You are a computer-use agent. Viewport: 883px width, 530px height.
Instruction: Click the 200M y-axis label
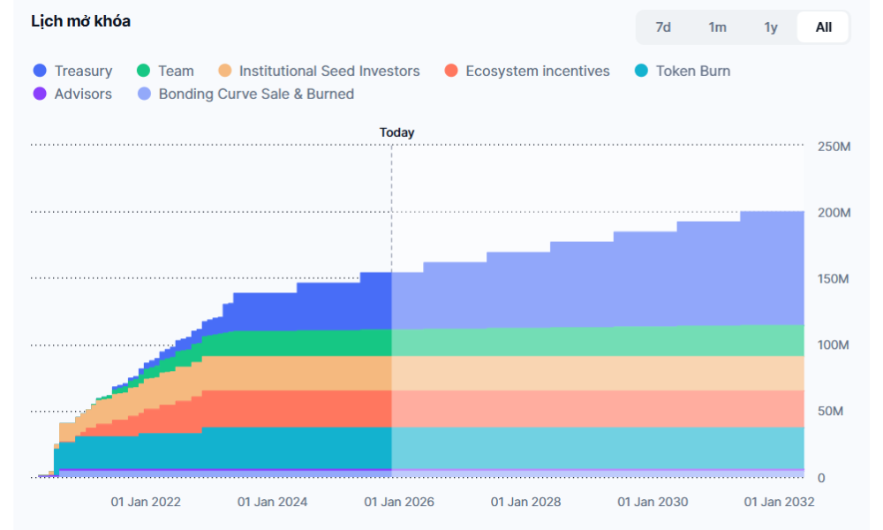[x=833, y=213]
